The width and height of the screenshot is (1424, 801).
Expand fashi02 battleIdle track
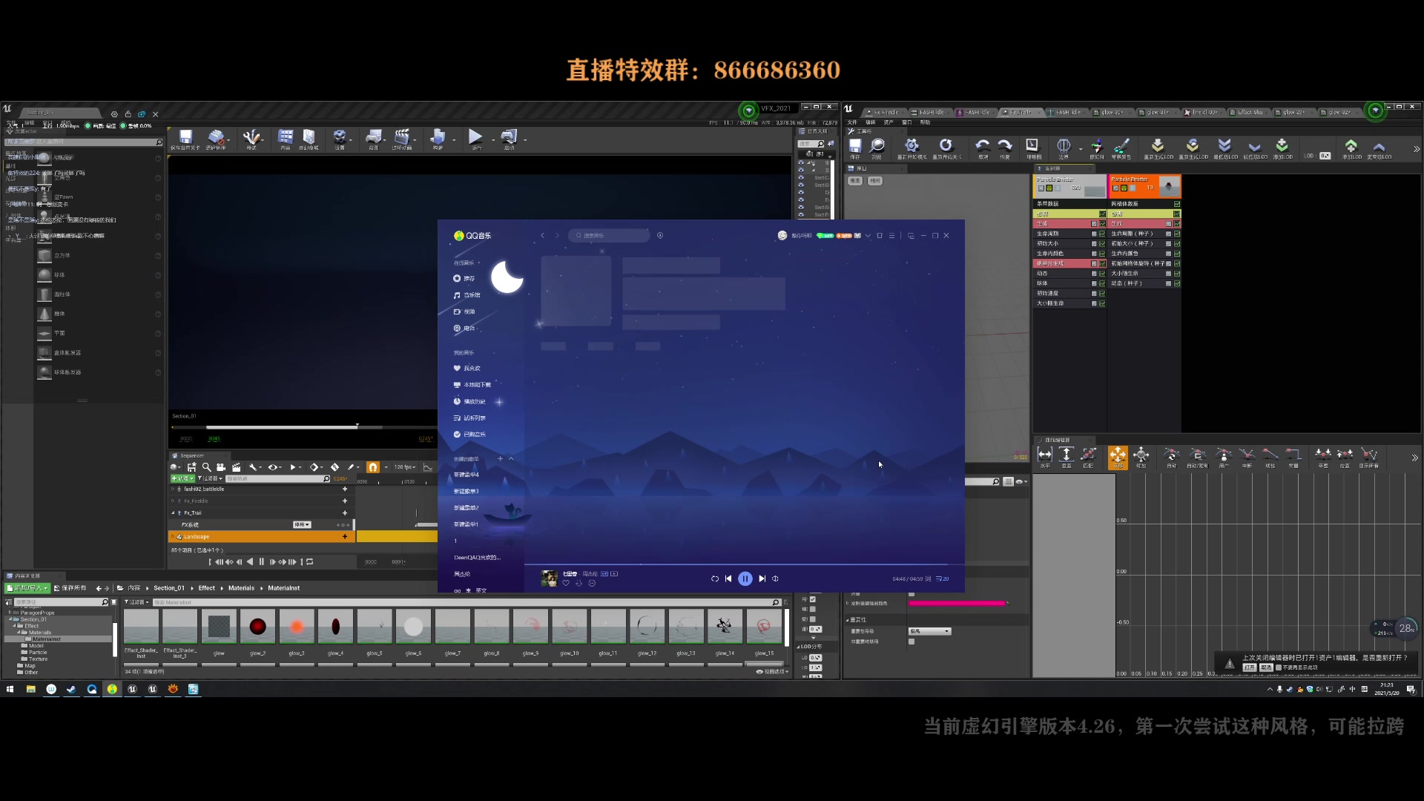(x=174, y=489)
